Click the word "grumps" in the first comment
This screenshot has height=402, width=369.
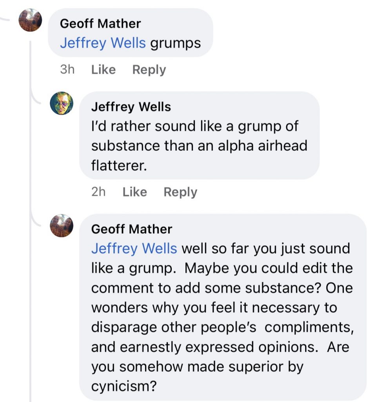pos(176,43)
